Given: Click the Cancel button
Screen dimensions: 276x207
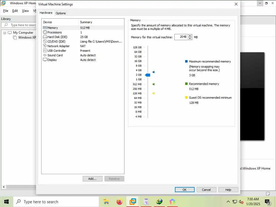Looking at the screenshot, I should pyautogui.click(x=206, y=189).
